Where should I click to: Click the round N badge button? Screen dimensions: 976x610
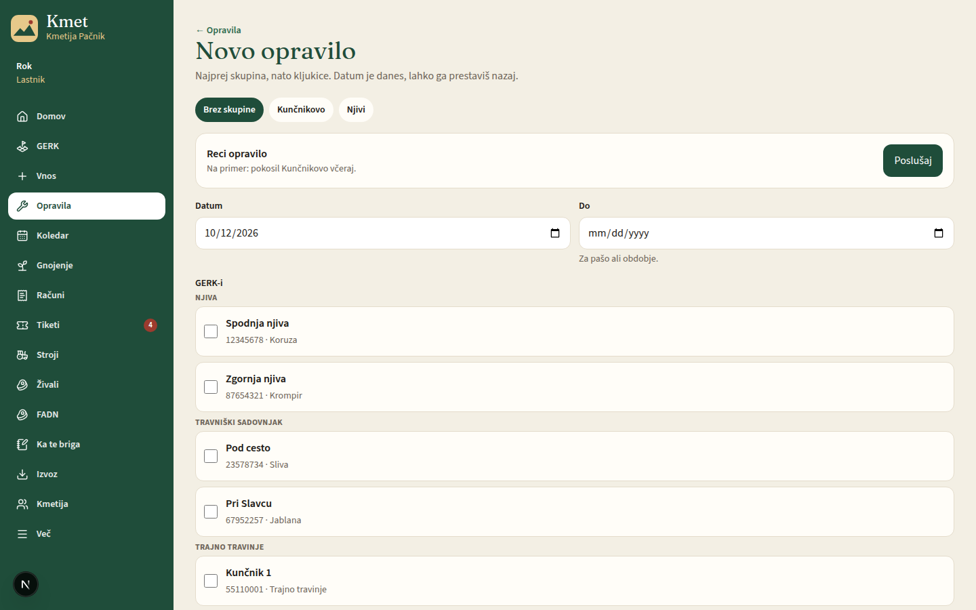(x=26, y=584)
